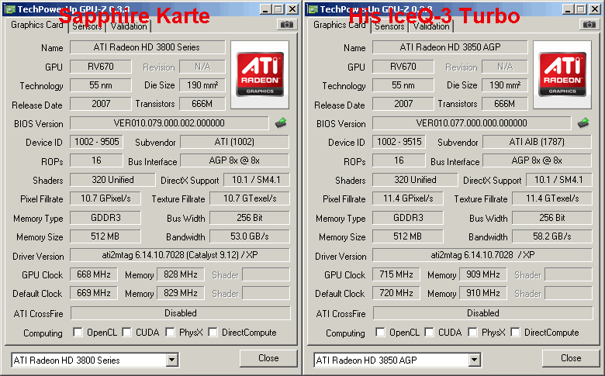The width and height of the screenshot is (605, 376).
Task: Open the ATI Radeon HD 3850 AGP dropdown
Action: click(x=475, y=360)
